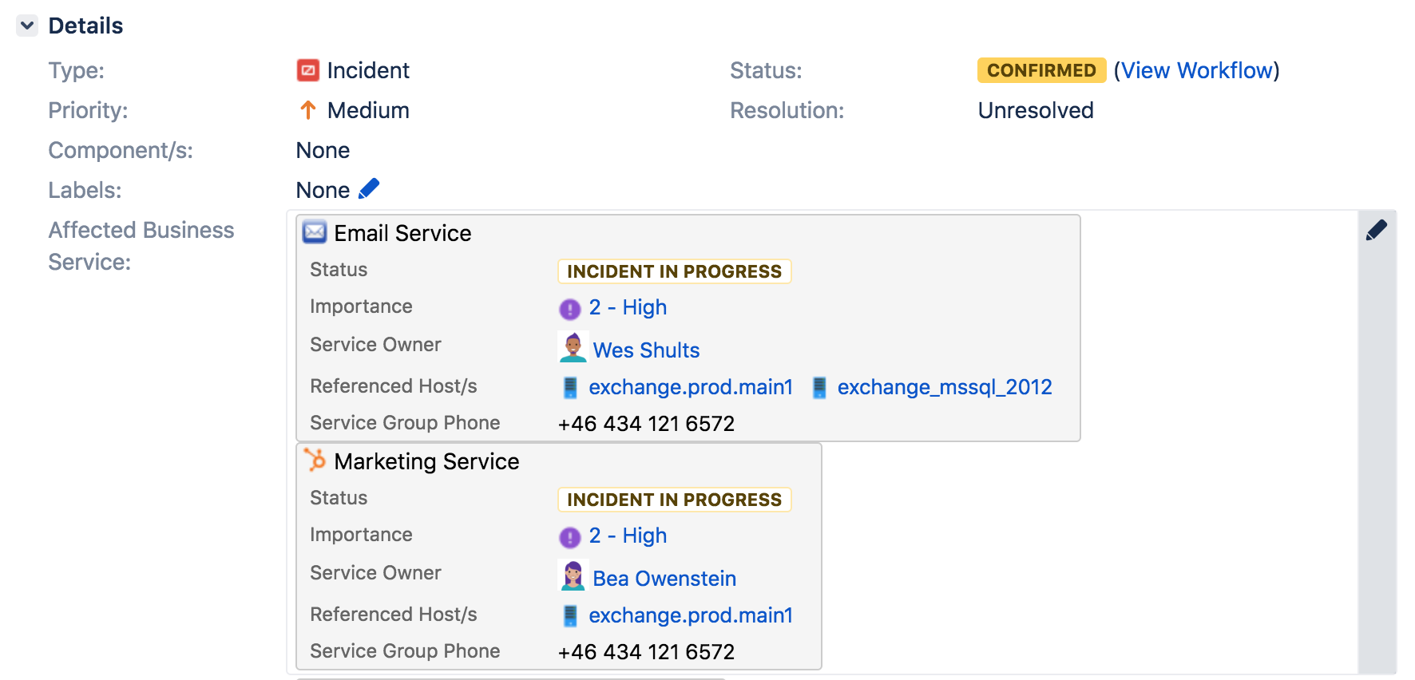Image resolution: width=1415 pixels, height=680 pixels.
Task: Open the View Workflow link
Action: coord(1196,70)
